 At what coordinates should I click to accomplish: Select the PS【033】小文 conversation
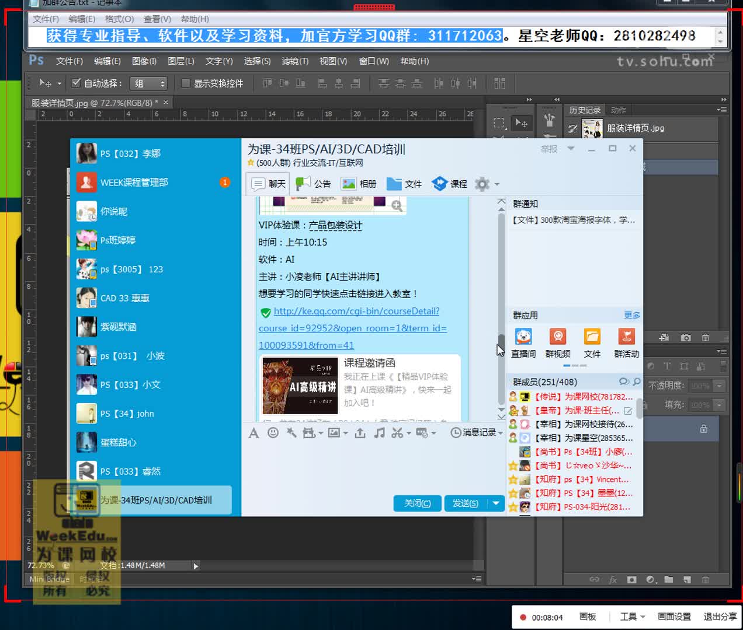coord(130,385)
